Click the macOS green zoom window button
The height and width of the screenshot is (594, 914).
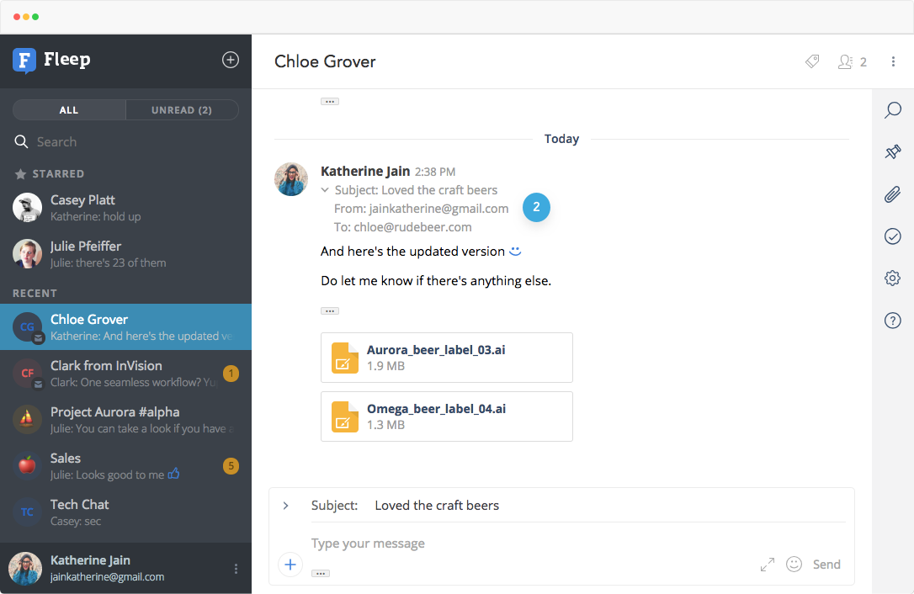point(35,17)
